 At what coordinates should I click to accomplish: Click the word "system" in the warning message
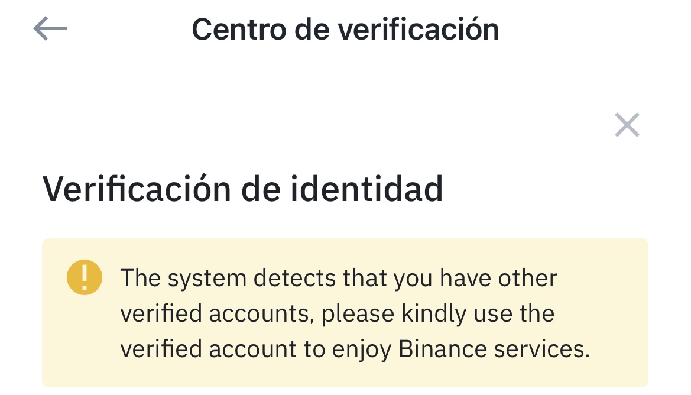[x=207, y=279]
